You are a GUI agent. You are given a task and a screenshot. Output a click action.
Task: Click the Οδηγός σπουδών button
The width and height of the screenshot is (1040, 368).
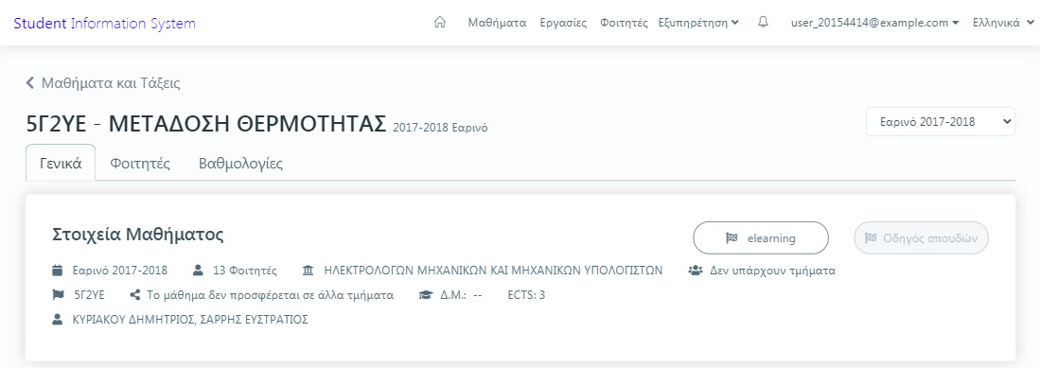click(x=922, y=238)
